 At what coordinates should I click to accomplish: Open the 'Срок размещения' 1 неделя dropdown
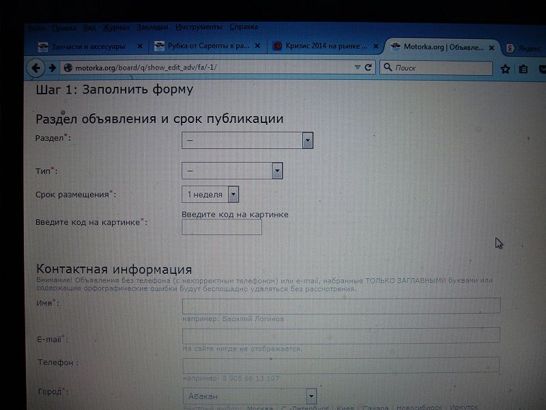(233, 194)
